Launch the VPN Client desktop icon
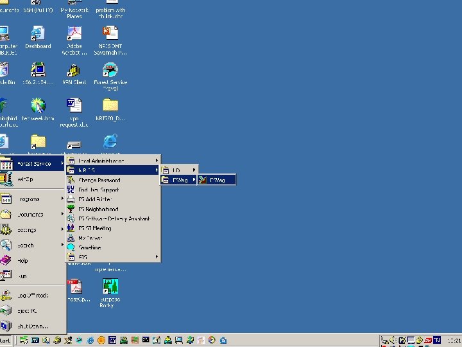Viewport: 462px width, 347px height. tap(74, 70)
